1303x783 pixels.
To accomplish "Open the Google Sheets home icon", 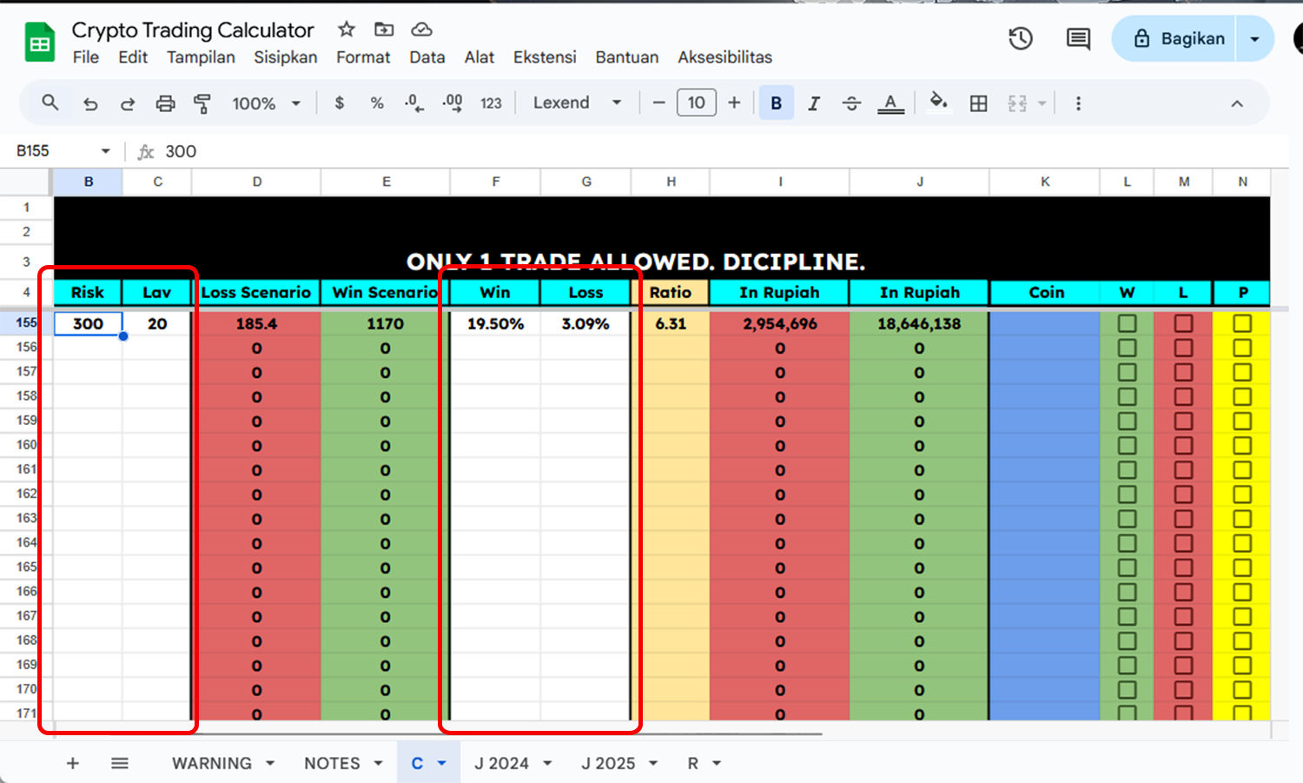I will (39, 43).
